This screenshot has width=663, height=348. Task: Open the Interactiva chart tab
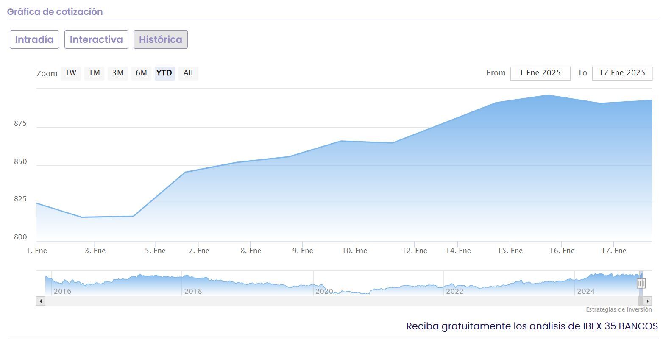[96, 39]
